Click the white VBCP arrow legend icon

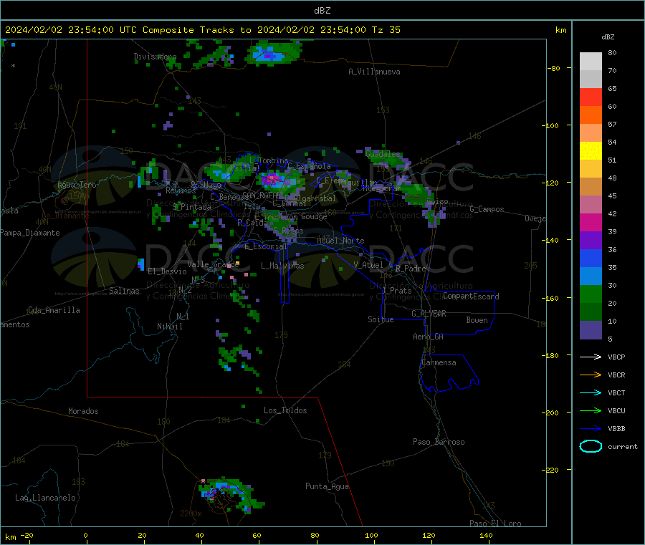click(591, 357)
